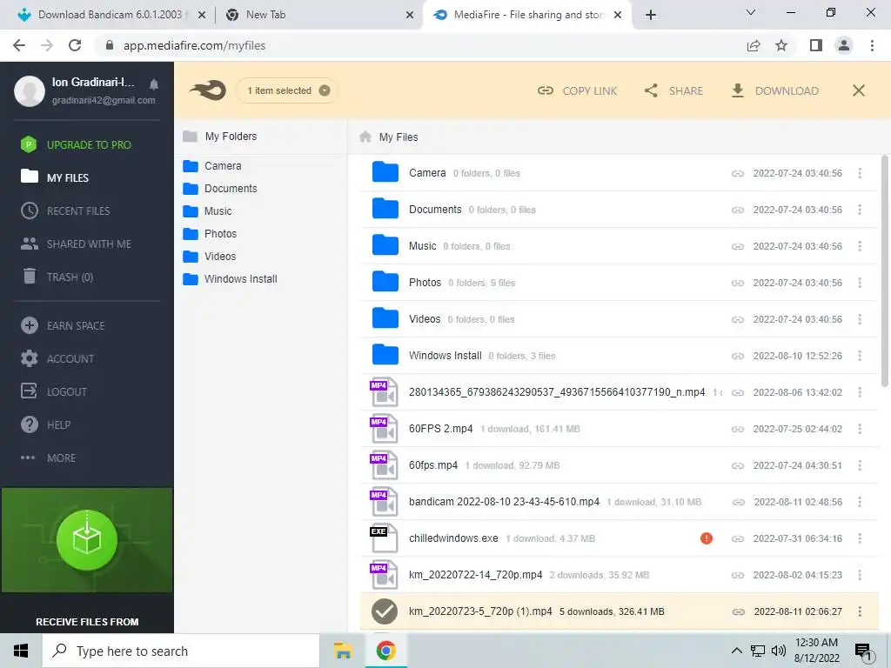
Task: Click km_20220722-14_720p.mp4 file name
Action: [x=476, y=575]
